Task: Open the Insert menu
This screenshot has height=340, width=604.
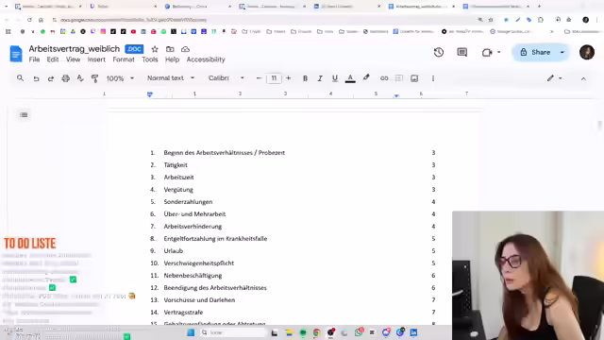Action: pyautogui.click(x=96, y=59)
